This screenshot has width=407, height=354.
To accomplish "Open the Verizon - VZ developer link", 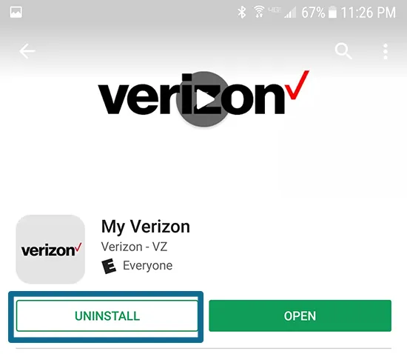I will (134, 247).
